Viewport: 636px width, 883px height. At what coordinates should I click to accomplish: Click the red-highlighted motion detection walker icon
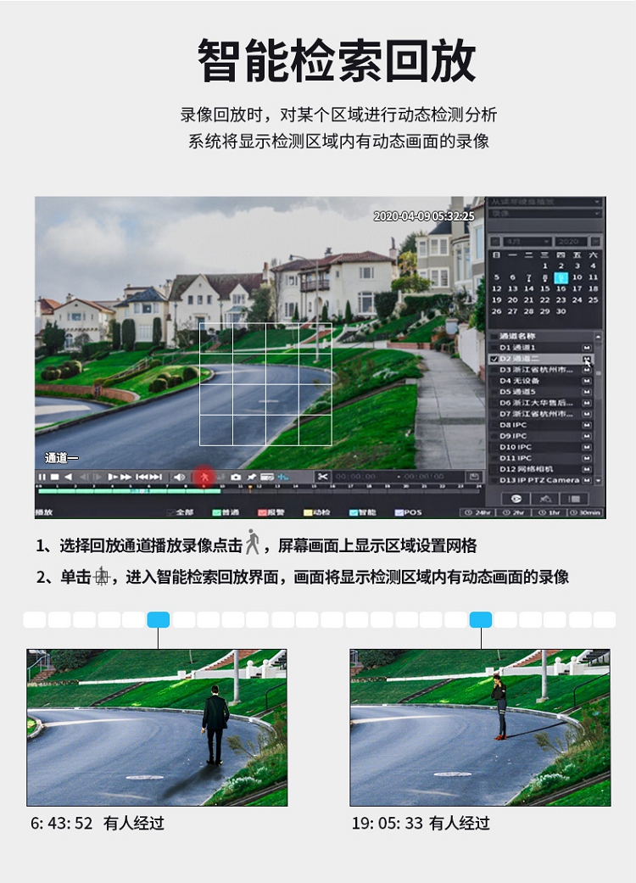click(x=204, y=478)
